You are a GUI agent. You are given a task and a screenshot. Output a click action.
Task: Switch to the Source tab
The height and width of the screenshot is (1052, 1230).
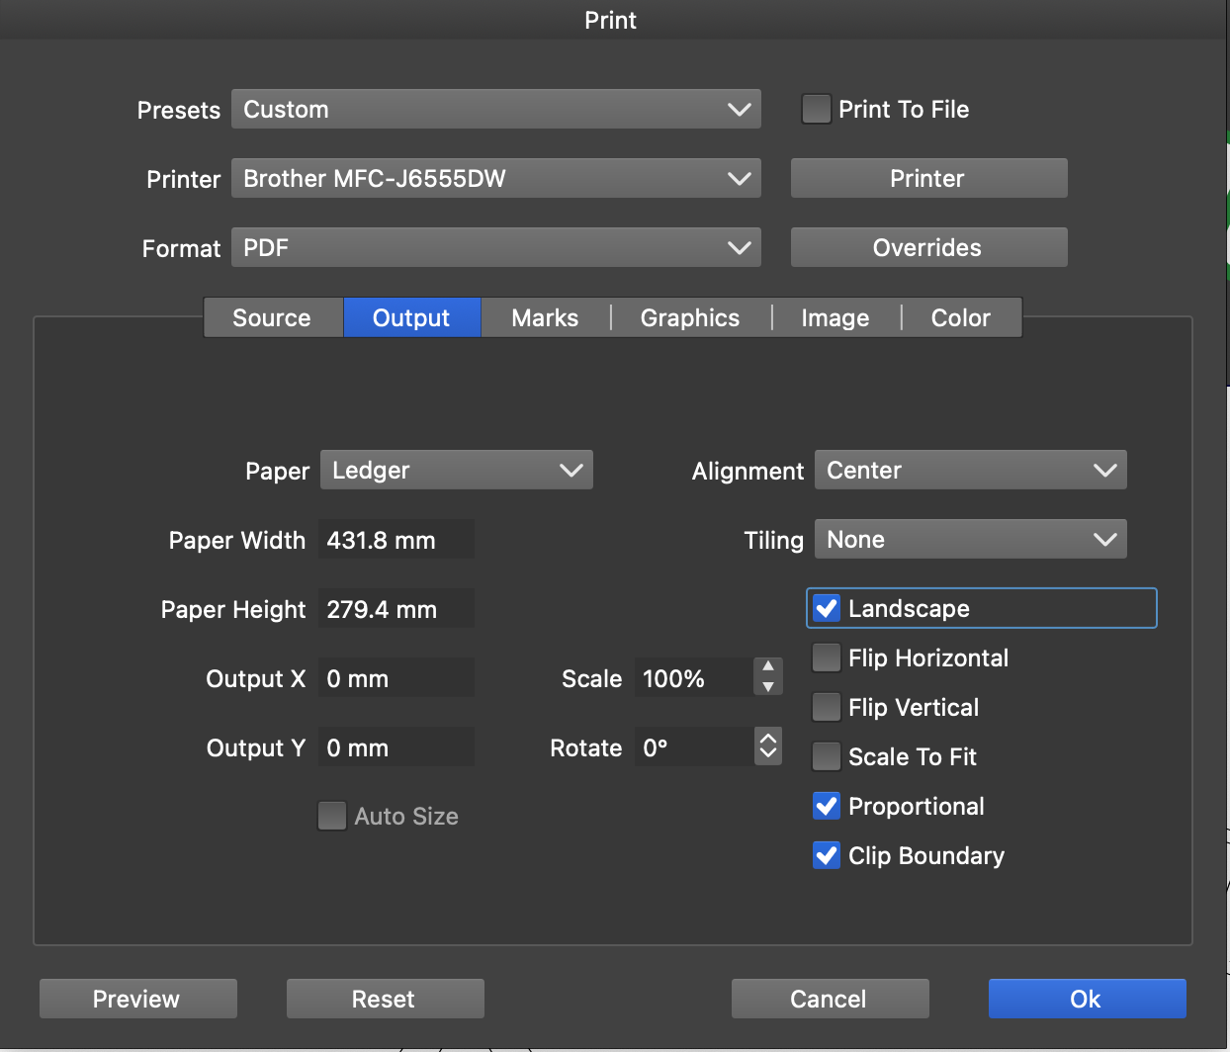272,318
